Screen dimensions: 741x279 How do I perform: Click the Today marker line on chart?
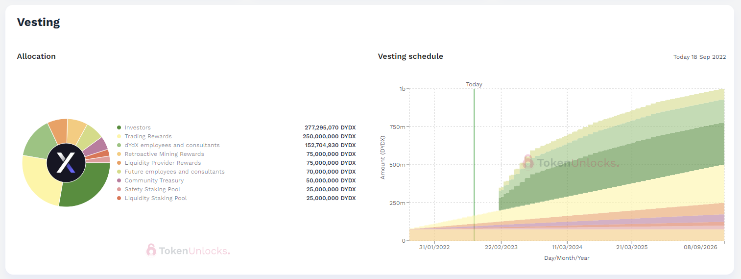coord(474,164)
